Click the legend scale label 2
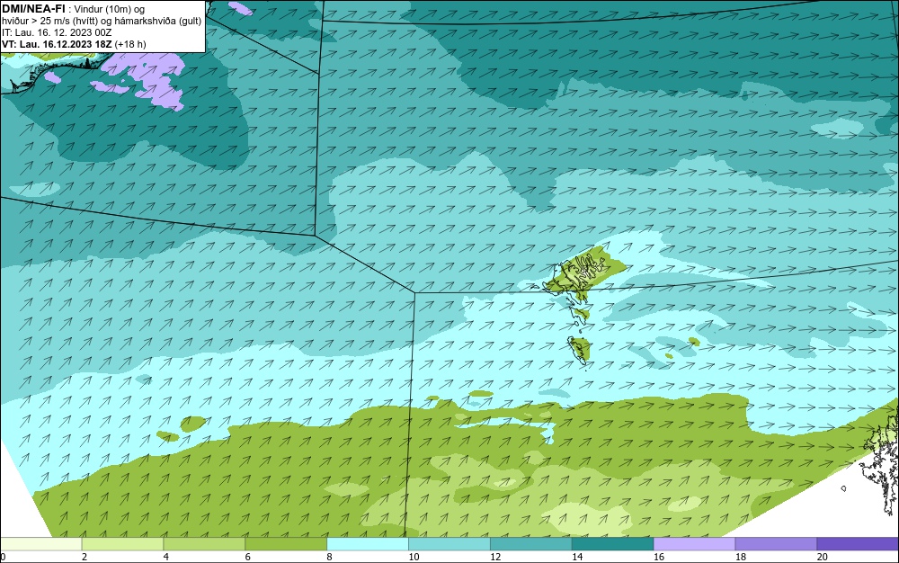 tap(85, 557)
